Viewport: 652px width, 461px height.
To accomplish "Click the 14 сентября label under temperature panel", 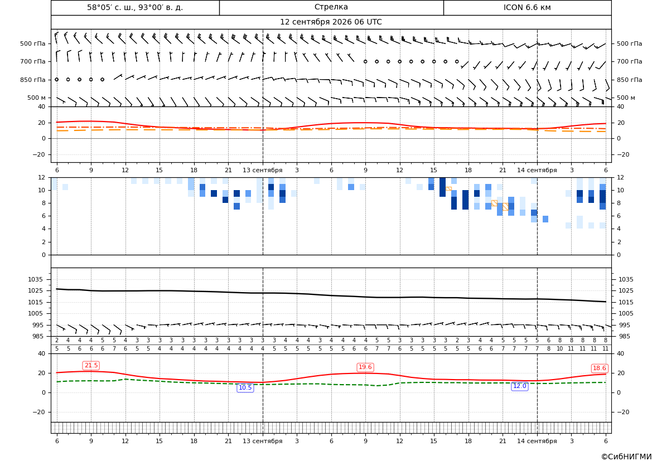I will coord(537,170).
